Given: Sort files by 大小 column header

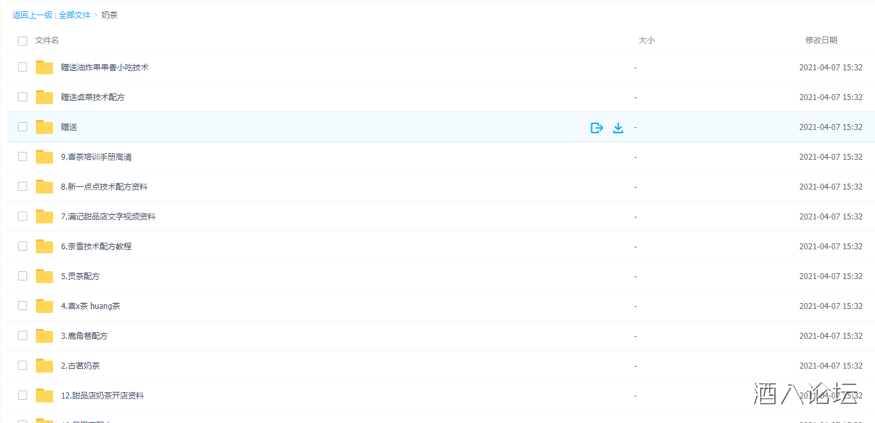Looking at the screenshot, I should tap(646, 40).
